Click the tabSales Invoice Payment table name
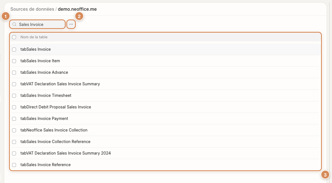The width and height of the screenshot is (332, 183). (x=44, y=119)
